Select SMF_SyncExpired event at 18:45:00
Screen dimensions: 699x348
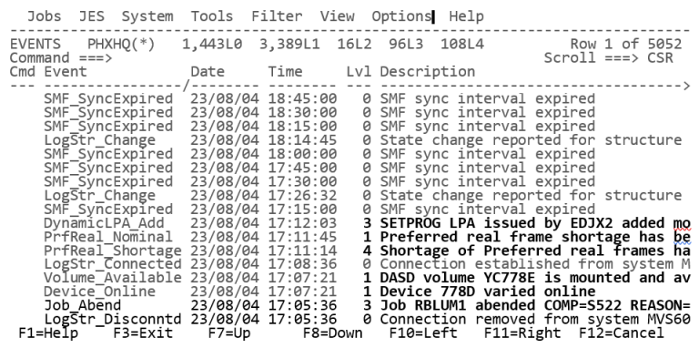coord(108,99)
